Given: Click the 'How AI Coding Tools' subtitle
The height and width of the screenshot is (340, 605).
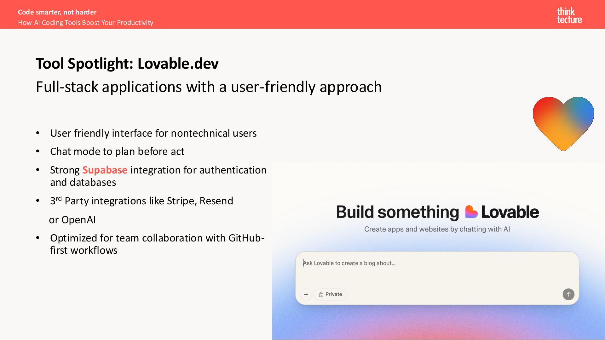Looking at the screenshot, I should (x=85, y=23).
